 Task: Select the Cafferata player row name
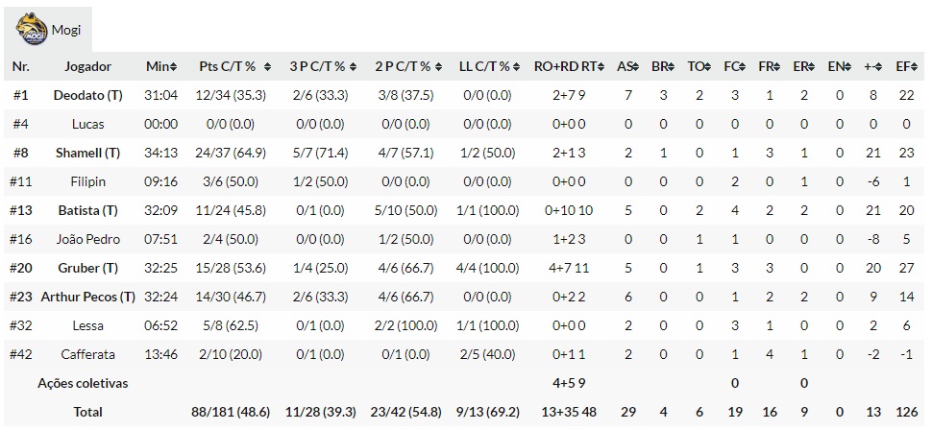pos(87,354)
